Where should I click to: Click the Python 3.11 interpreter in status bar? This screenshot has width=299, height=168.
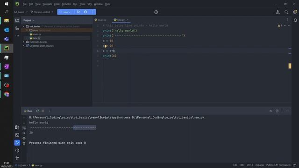click(x=278, y=165)
